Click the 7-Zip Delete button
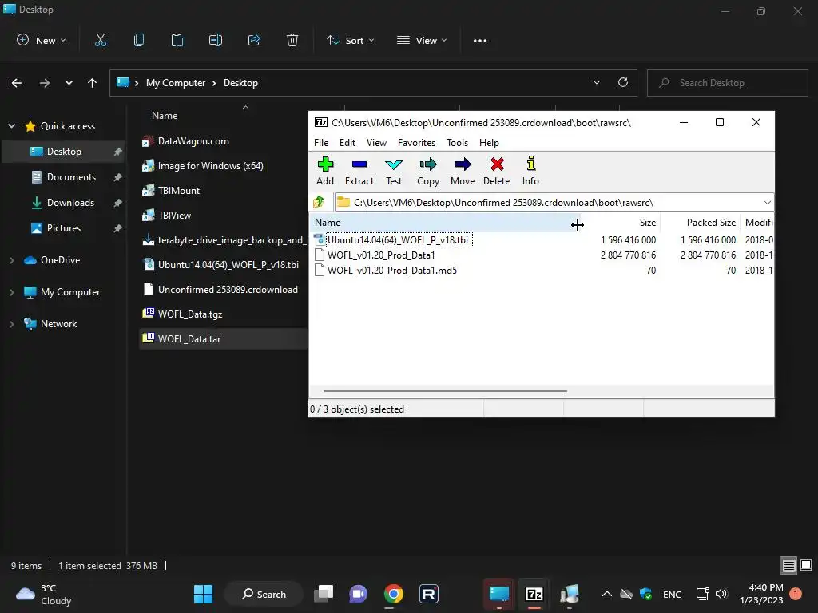The height and width of the screenshot is (613, 818). [x=497, y=171]
